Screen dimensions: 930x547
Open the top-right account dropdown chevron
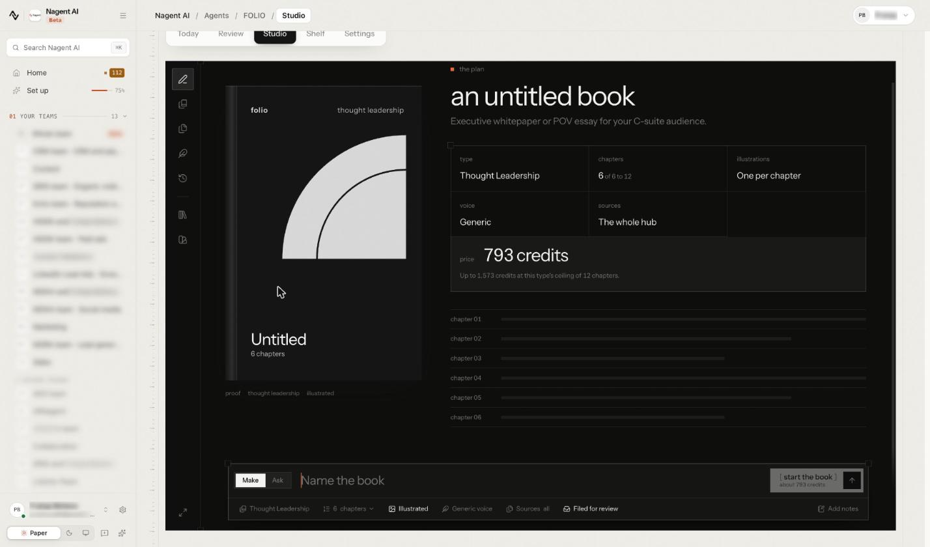(x=905, y=16)
